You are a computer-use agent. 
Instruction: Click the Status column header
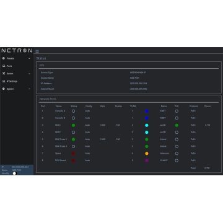[74, 106]
